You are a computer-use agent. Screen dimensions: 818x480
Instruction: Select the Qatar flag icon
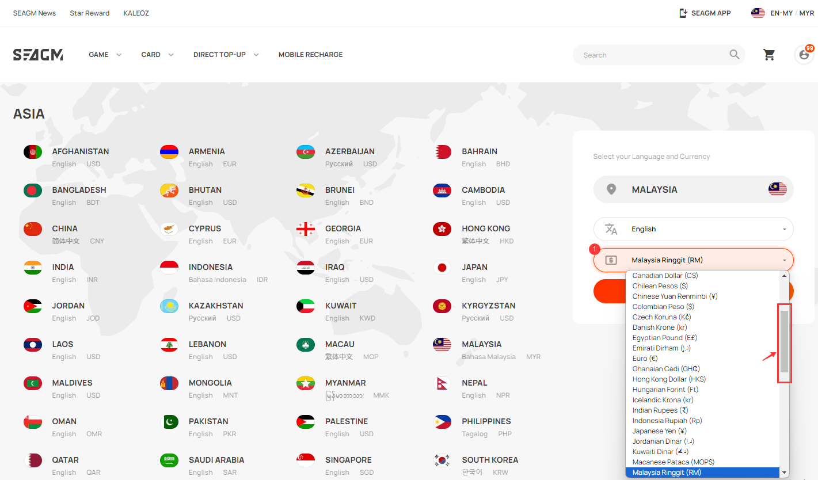[33, 460]
